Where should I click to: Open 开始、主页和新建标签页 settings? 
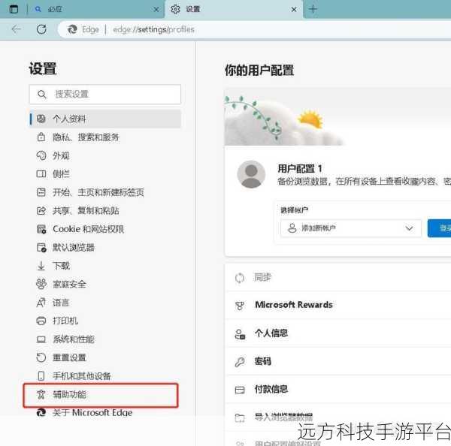pyautogui.click(x=105, y=192)
